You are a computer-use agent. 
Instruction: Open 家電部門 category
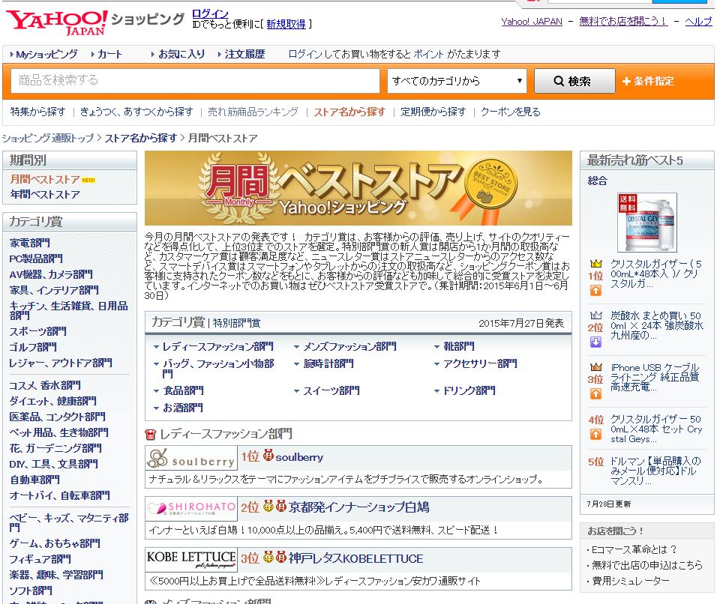coord(30,243)
